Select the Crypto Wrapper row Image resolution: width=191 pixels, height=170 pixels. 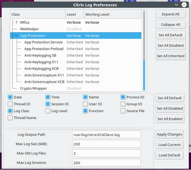coord(76,88)
